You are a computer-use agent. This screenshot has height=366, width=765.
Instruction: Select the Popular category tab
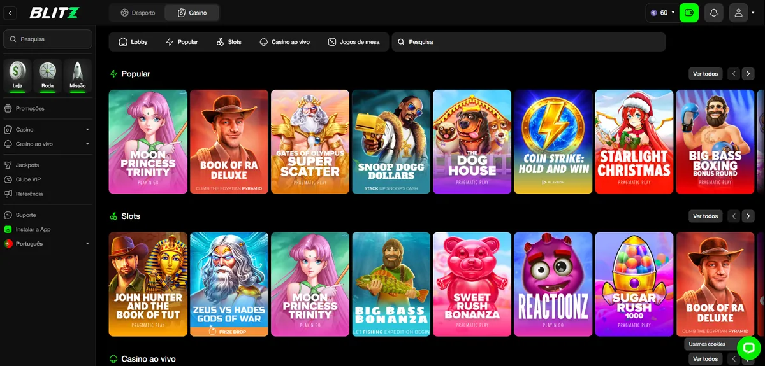182,42
